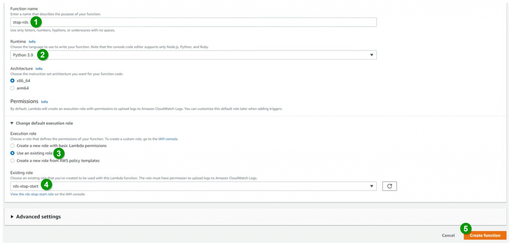Click green step marker number 5

tap(466, 229)
